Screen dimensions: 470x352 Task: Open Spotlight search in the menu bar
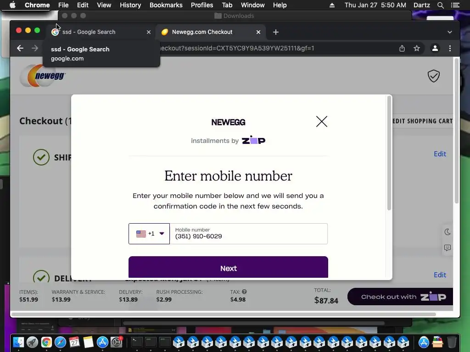coord(440,5)
